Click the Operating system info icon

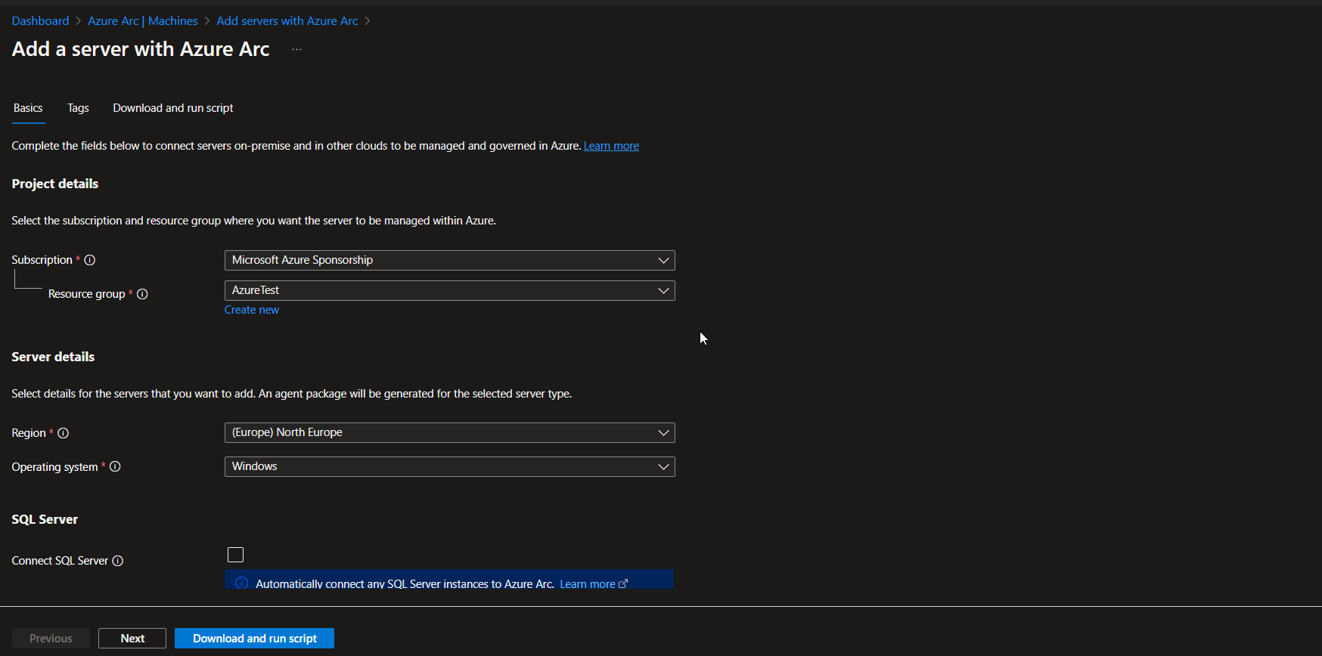115,467
